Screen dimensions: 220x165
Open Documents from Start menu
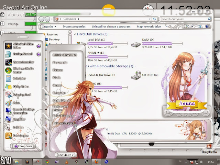[x=60, y=63]
